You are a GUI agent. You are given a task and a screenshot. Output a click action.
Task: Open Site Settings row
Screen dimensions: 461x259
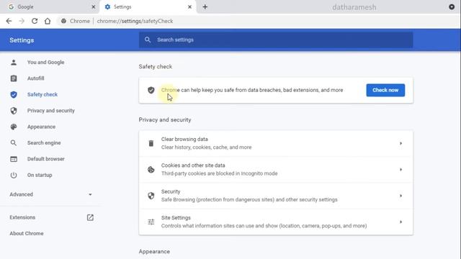[x=276, y=222]
